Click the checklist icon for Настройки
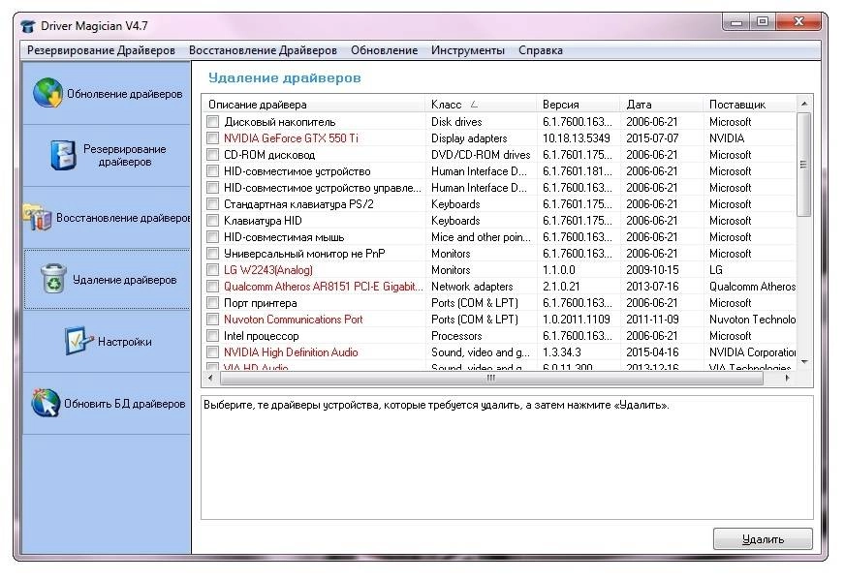This screenshot has width=845, height=580. [x=78, y=341]
